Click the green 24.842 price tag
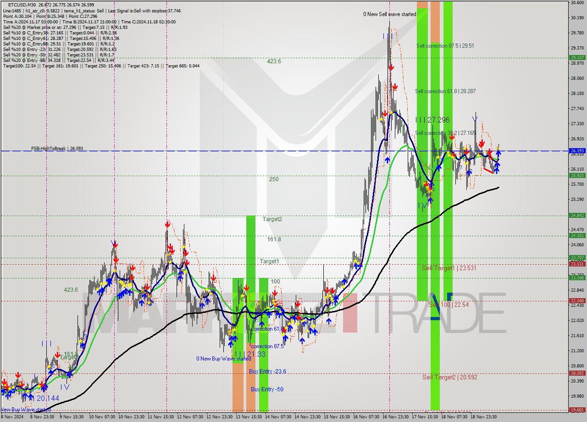The image size is (587, 422). (x=577, y=215)
